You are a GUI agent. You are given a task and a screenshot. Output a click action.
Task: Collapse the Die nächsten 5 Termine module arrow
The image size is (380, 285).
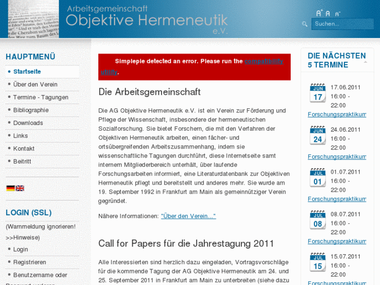(x=365, y=62)
